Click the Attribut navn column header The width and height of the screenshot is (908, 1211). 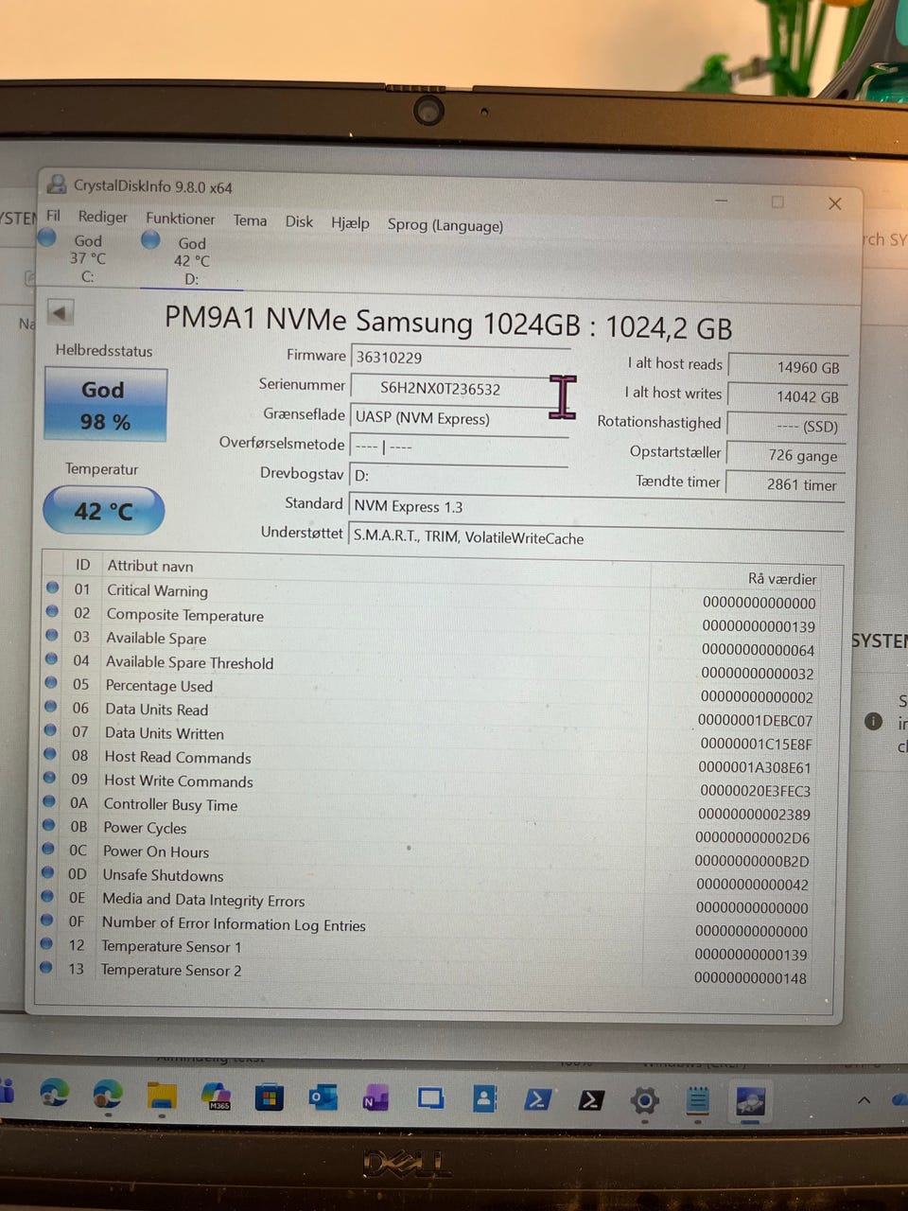(x=149, y=566)
